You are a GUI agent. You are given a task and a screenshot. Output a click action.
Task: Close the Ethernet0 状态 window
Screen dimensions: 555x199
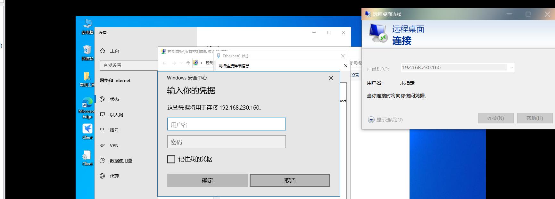[343, 56]
